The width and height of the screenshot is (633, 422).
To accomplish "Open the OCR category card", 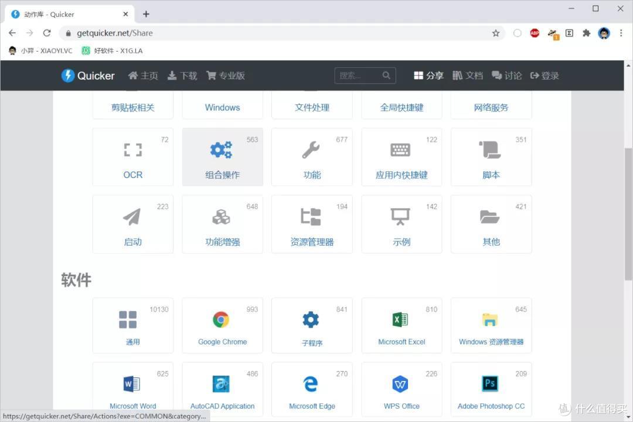I will pyautogui.click(x=133, y=157).
